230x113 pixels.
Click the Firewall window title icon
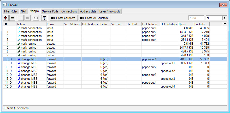[4, 5]
